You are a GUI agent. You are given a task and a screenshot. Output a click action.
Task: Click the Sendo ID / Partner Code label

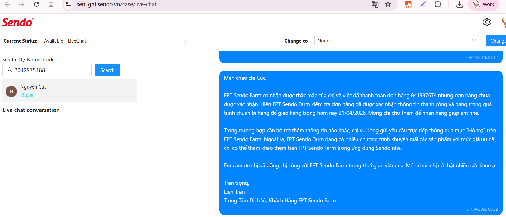[29, 60]
